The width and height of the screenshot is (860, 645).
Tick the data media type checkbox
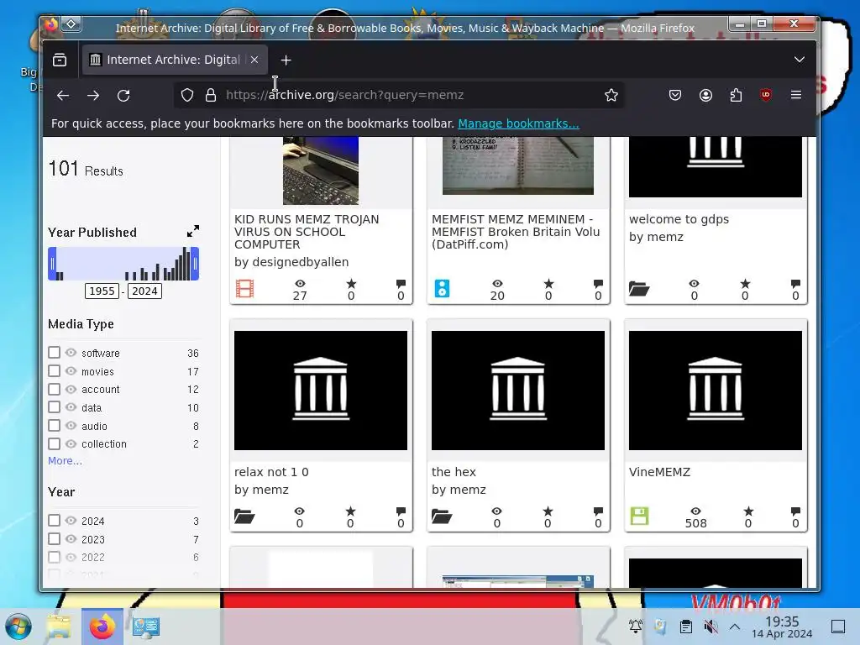[54, 407]
